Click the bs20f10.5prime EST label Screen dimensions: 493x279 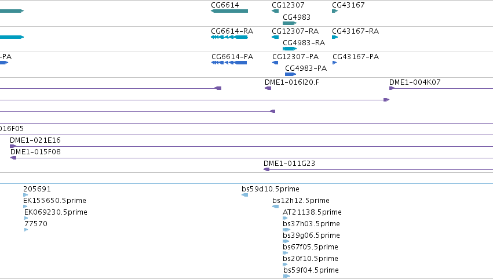pos(311,259)
